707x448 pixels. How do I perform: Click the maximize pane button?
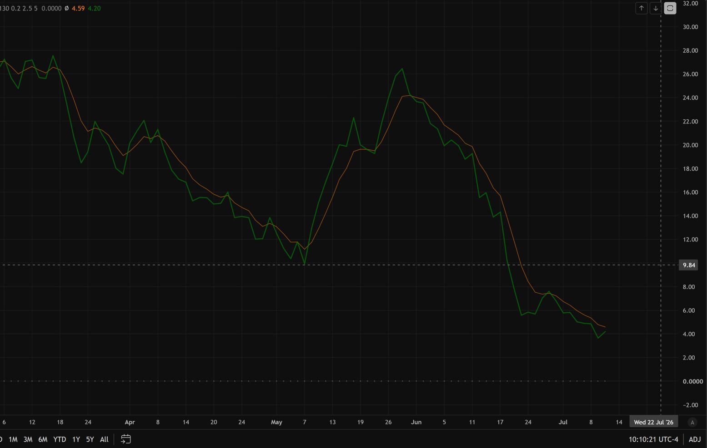670,8
